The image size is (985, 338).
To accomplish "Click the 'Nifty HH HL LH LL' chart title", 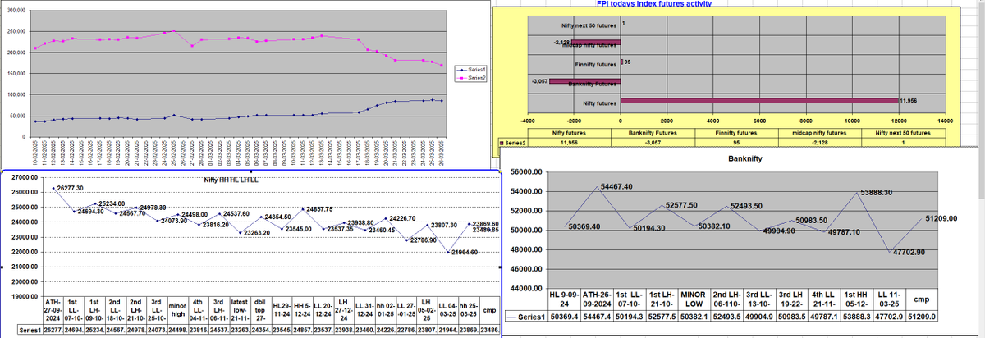I will (x=231, y=179).
